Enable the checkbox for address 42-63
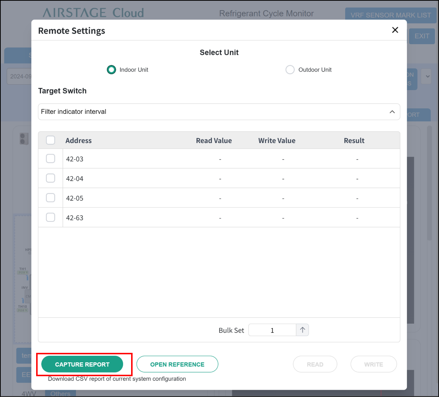Screen dimensions: 439x397 (50, 218)
